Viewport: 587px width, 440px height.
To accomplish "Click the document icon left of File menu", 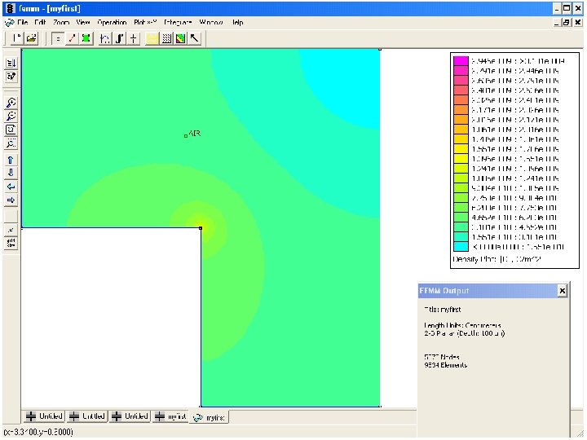I will (x=9, y=23).
